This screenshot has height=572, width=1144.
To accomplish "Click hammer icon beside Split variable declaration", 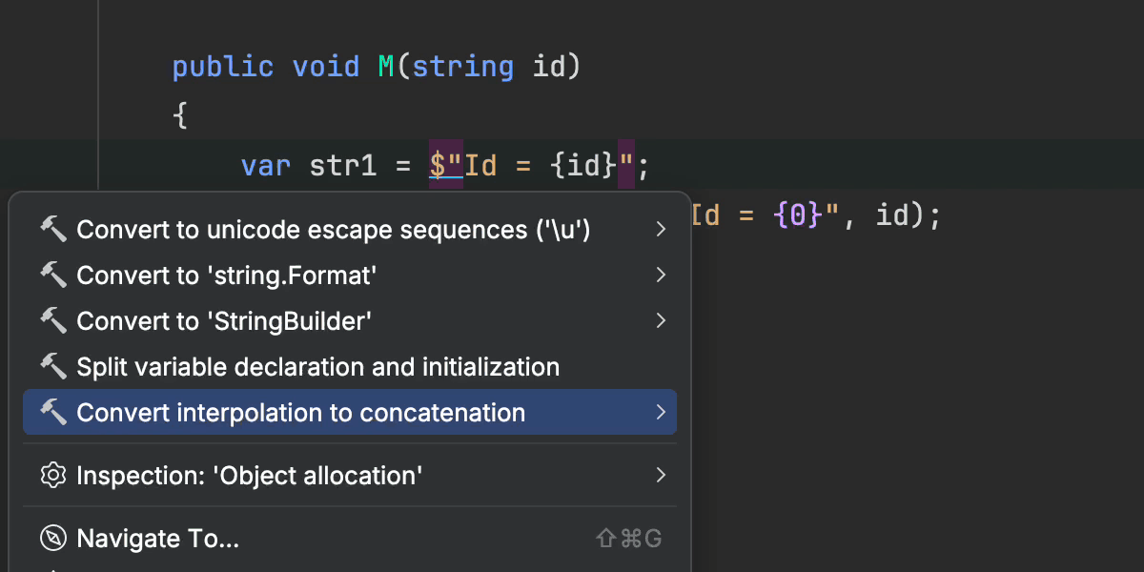I will point(52,366).
